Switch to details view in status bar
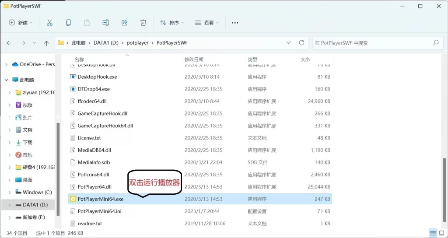Viewport: 448px width, 238px height. click(433, 233)
